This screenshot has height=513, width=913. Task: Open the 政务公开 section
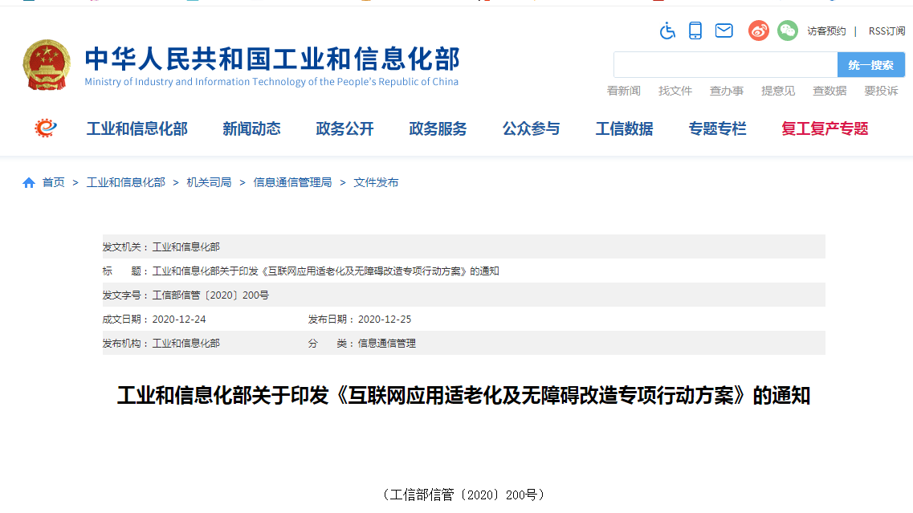pos(344,128)
